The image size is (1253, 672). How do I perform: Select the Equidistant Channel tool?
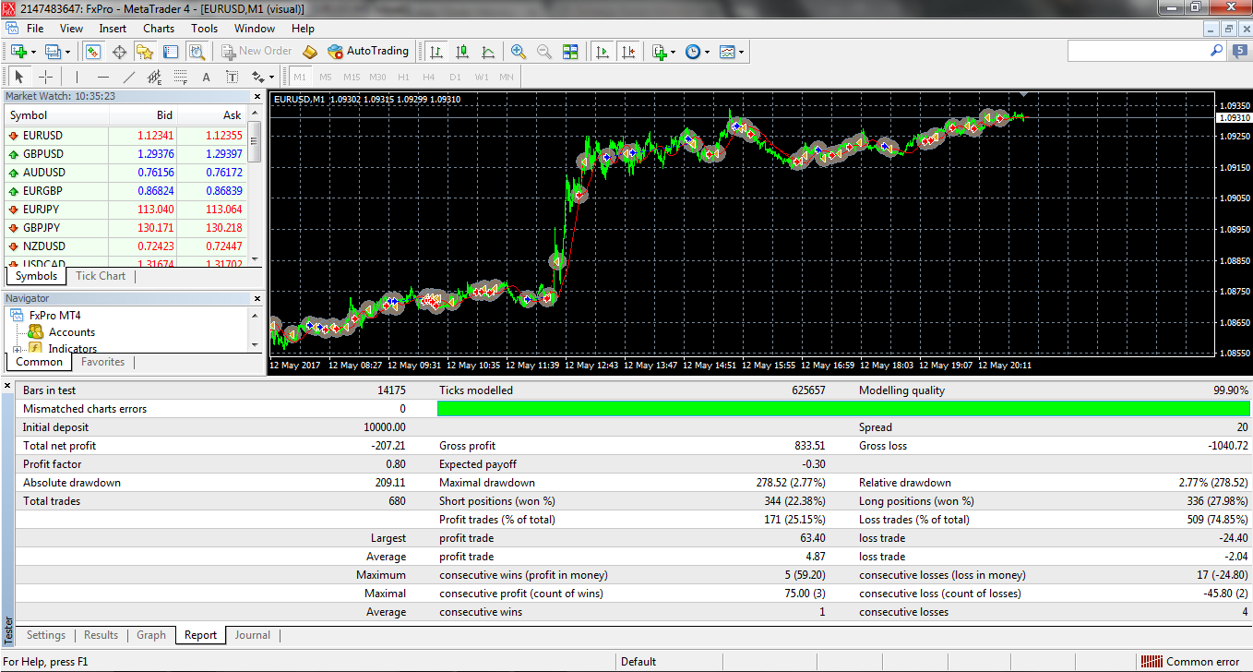click(x=155, y=77)
